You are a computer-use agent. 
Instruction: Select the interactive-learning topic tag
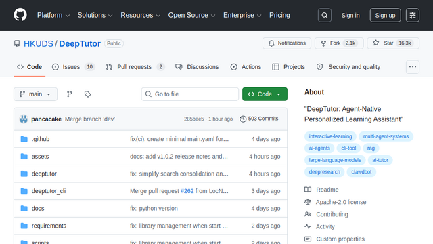pos(330,136)
